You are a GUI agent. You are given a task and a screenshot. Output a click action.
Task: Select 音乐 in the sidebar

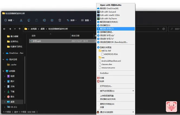[x=11, y=97]
